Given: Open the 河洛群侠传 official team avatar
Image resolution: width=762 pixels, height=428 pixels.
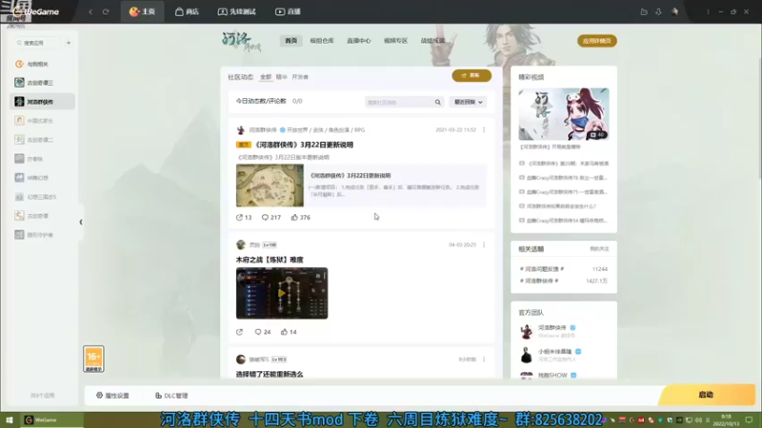Looking at the screenshot, I should pos(526,331).
